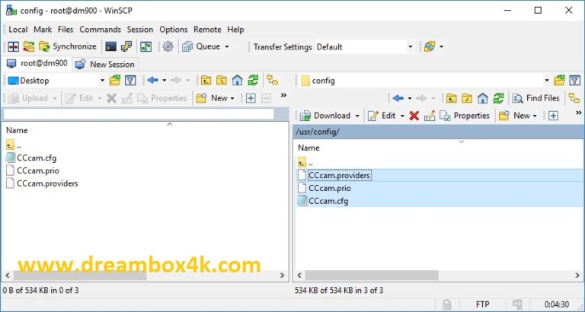The image size is (585, 312).
Task: Click the remote horizontal scrollbar thumb
Action: click(x=372, y=275)
